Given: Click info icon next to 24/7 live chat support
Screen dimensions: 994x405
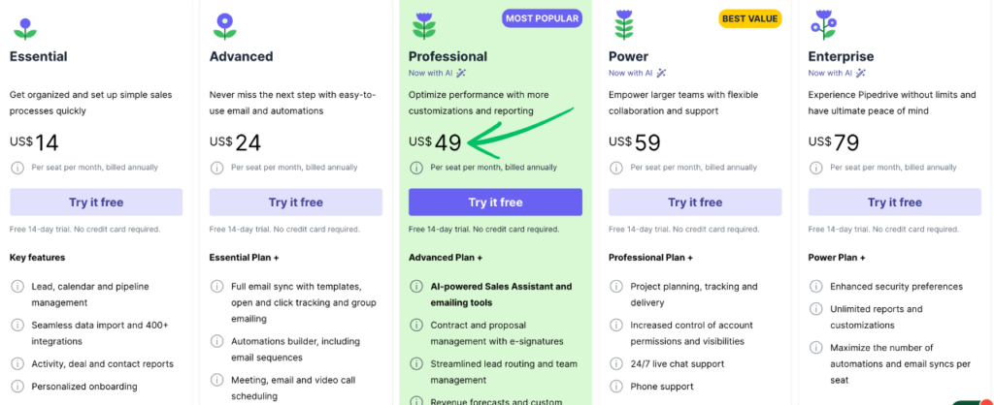Looking at the screenshot, I should point(615,363).
